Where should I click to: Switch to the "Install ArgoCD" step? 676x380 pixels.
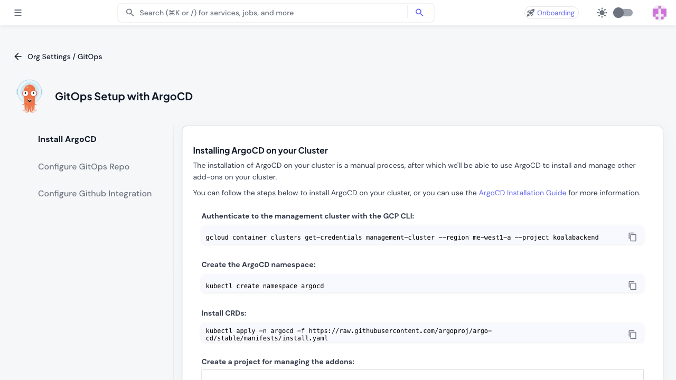(x=67, y=139)
